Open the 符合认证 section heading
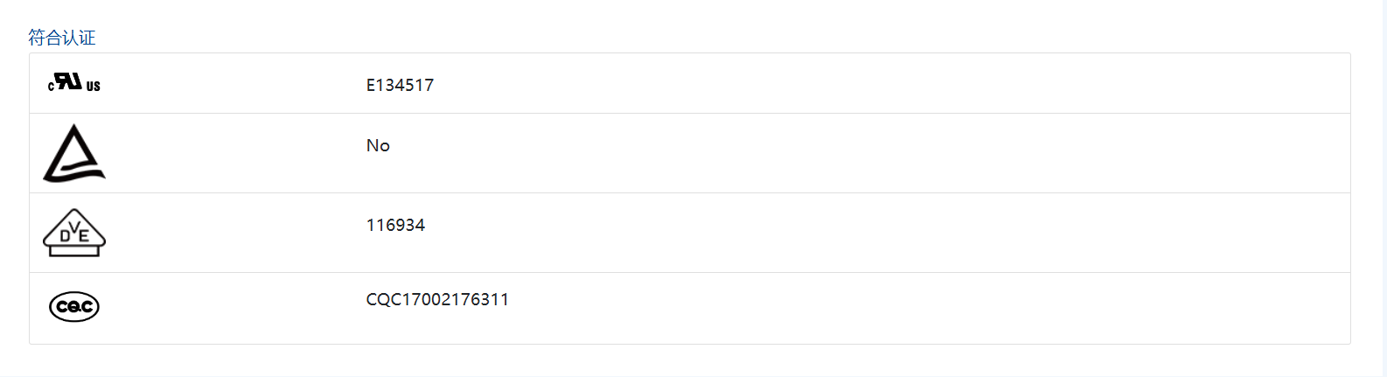This screenshot has height=377, width=1387. coord(61,38)
